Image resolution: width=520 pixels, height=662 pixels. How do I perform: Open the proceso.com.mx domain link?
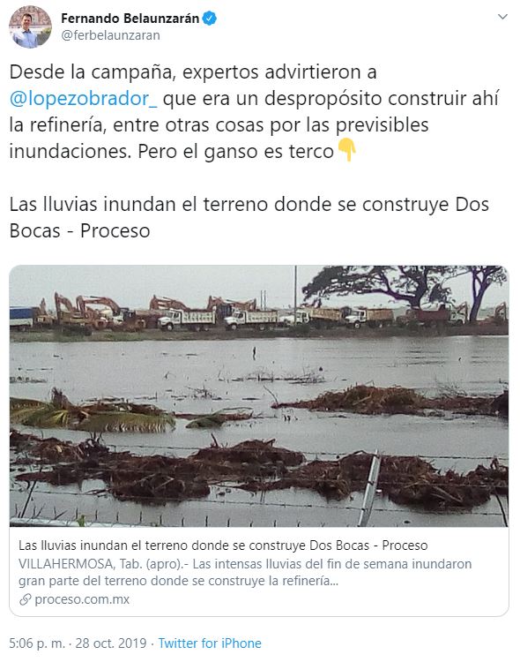coord(82,599)
